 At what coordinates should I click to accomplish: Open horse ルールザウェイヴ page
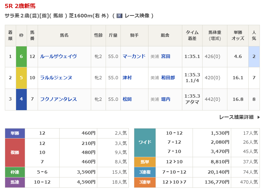[x=58, y=56]
